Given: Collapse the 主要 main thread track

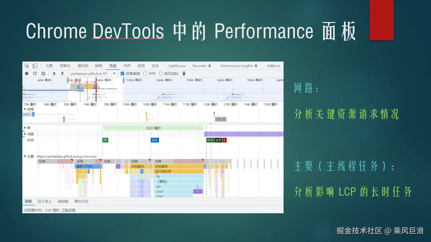Looking at the screenshot, I should click(x=25, y=156).
